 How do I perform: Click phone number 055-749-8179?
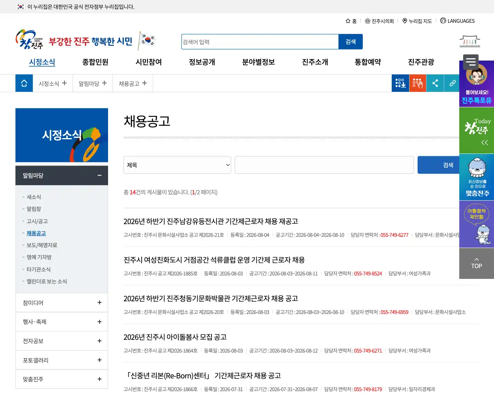point(368,389)
